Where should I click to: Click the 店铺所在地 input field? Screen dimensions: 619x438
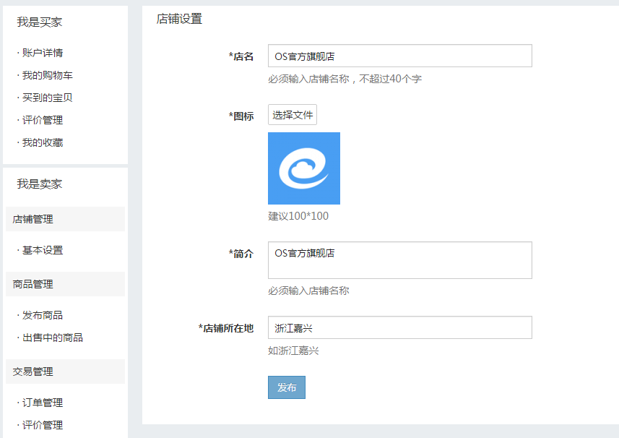point(400,327)
